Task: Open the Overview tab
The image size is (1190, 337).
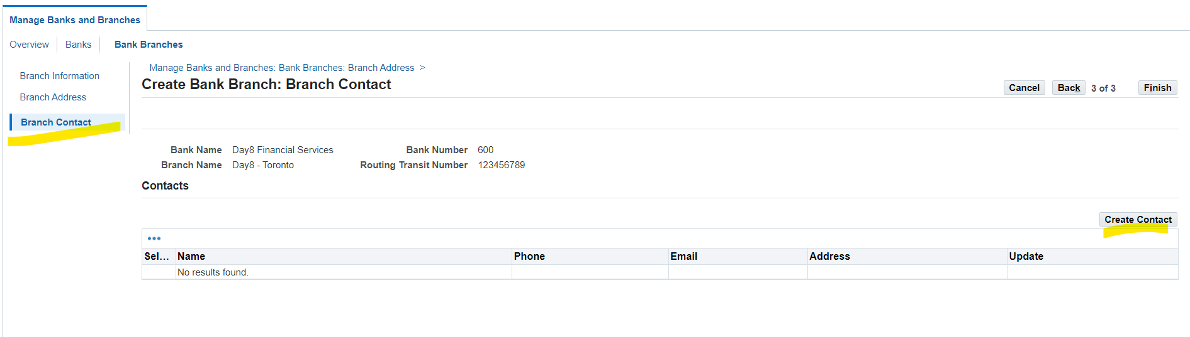Action: click(x=29, y=45)
